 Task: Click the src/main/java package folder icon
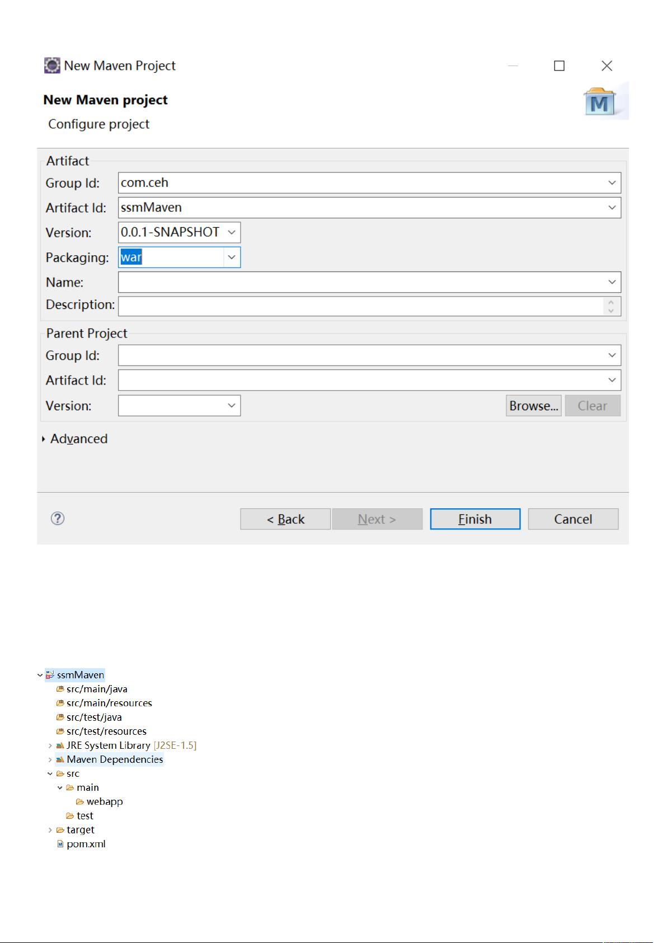(x=60, y=689)
